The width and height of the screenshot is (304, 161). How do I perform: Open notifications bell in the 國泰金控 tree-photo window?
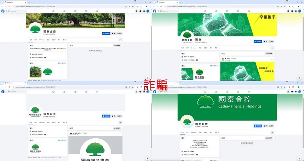(x=144, y=11)
